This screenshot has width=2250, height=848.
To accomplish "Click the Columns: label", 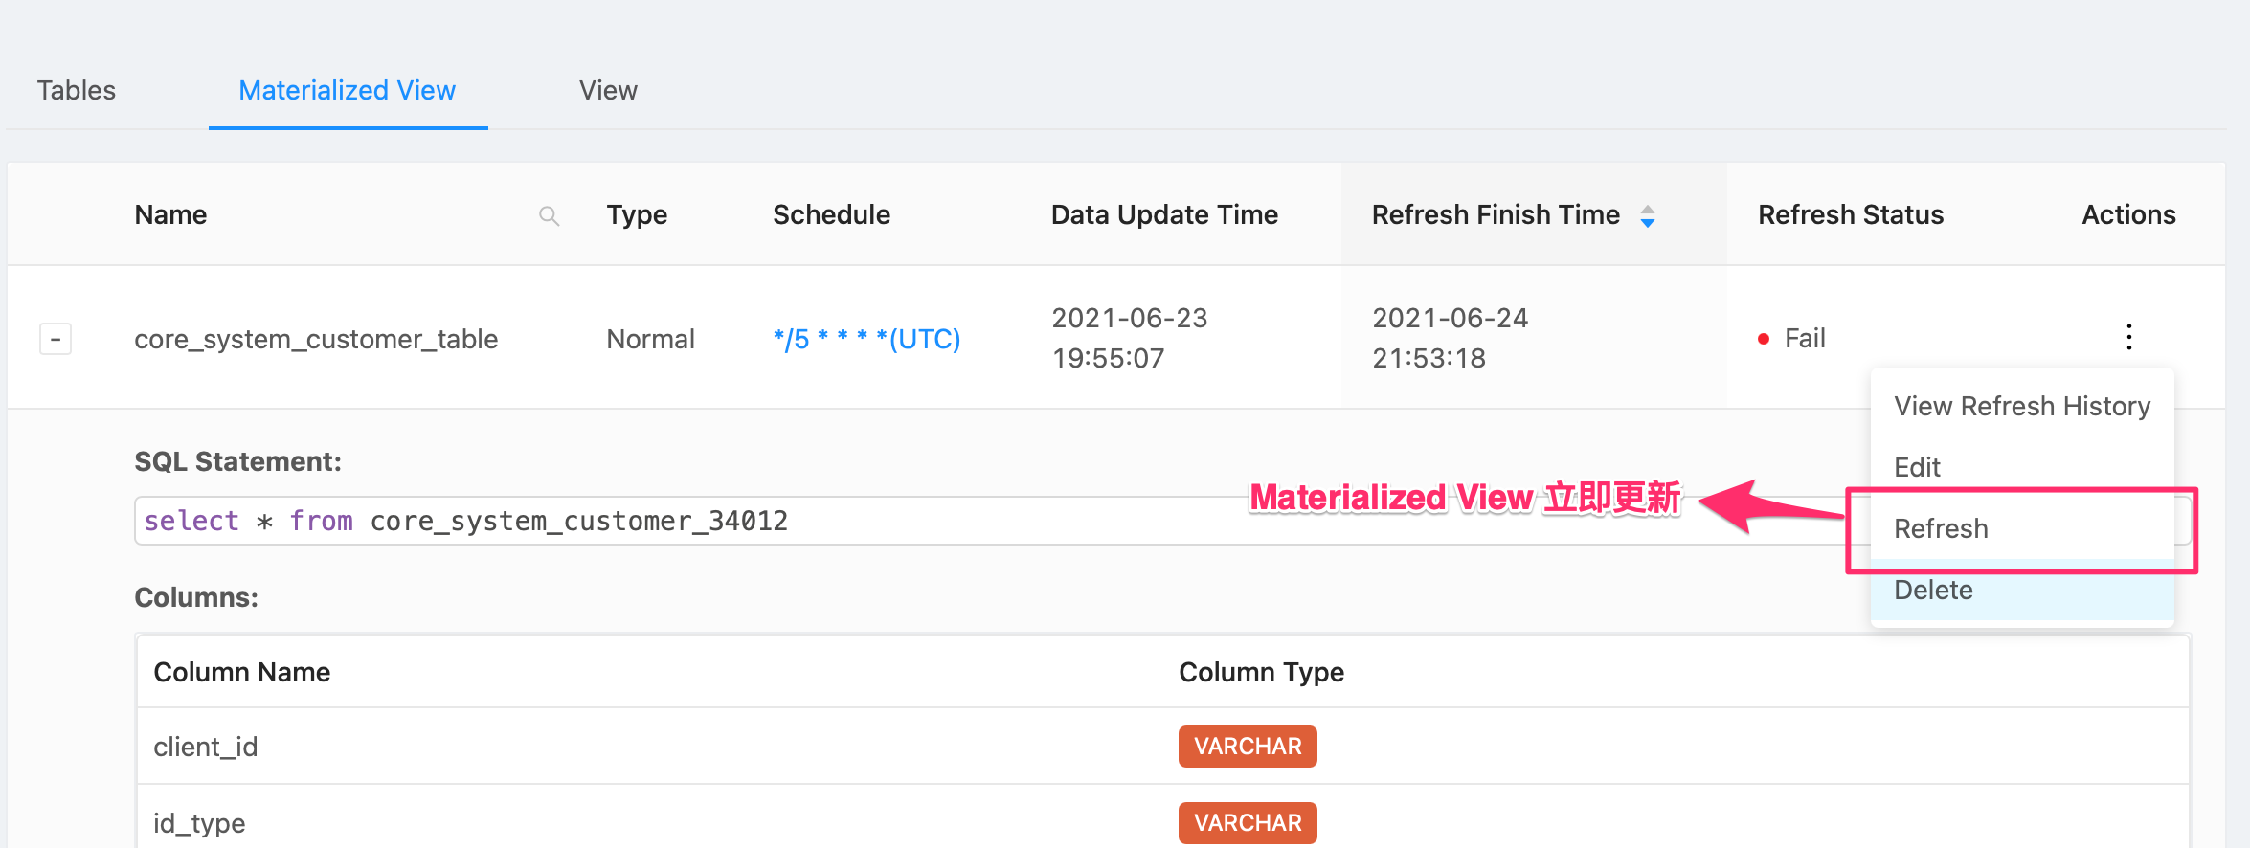I will tap(196, 597).
